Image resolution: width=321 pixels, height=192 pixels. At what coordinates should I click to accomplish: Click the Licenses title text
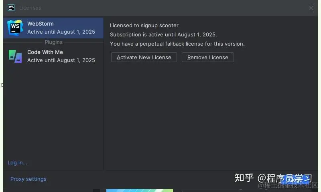[30, 8]
